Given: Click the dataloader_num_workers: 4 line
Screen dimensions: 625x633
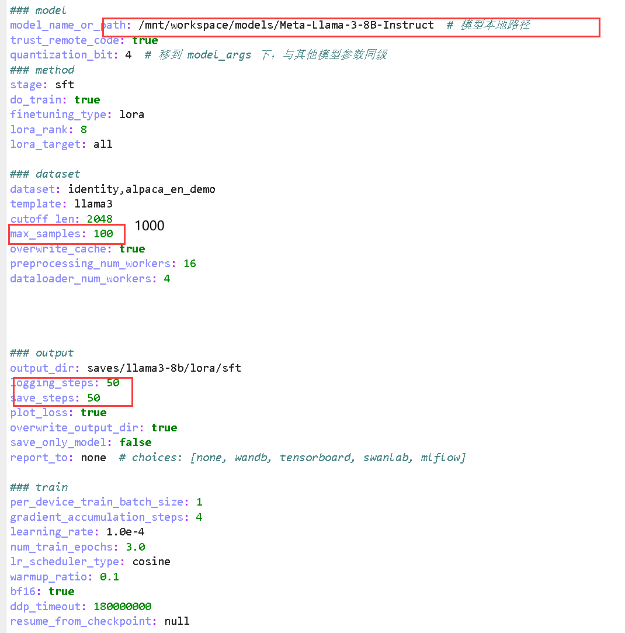Looking at the screenshot, I should pyautogui.click(x=90, y=279).
